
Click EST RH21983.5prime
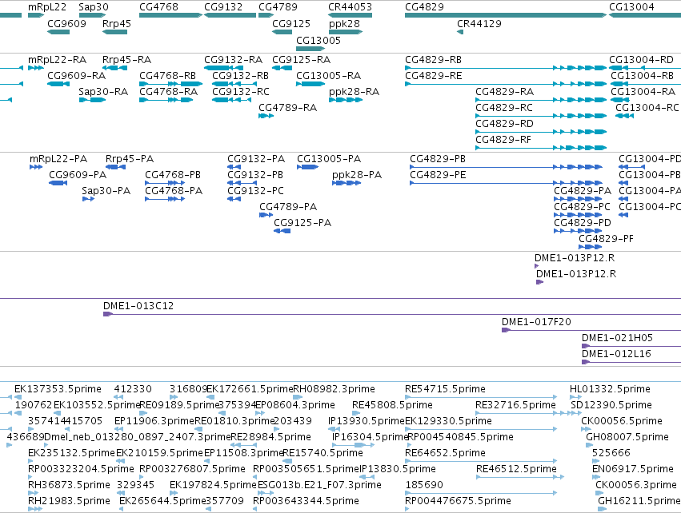pos(69,502)
